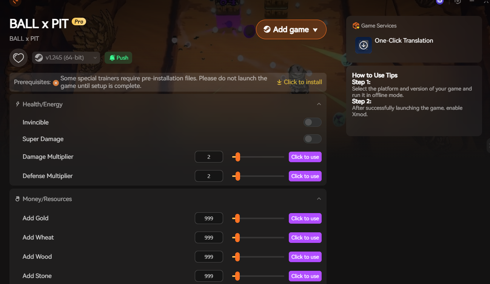Open the Discord icon in the title bar
490x284 pixels.
click(x=439, y=2)
